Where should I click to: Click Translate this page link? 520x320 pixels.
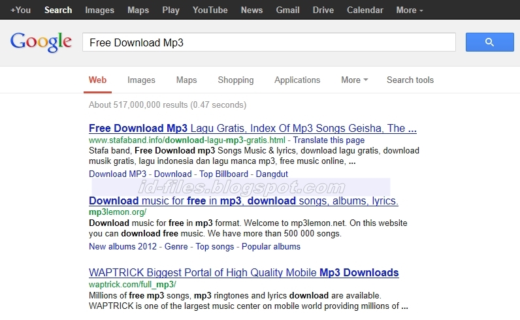pos(329,140)
